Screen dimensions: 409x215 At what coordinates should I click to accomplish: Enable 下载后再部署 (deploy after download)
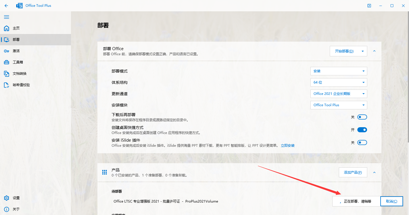click(x=362, y=117)
